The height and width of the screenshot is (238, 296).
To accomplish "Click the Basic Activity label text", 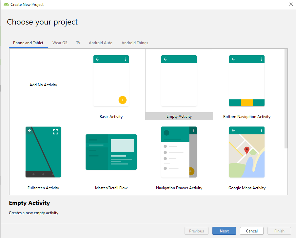I will point(111,117).
